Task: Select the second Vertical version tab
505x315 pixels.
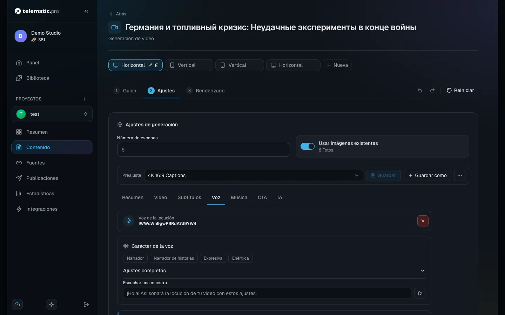Action: [x=240, y=65]
